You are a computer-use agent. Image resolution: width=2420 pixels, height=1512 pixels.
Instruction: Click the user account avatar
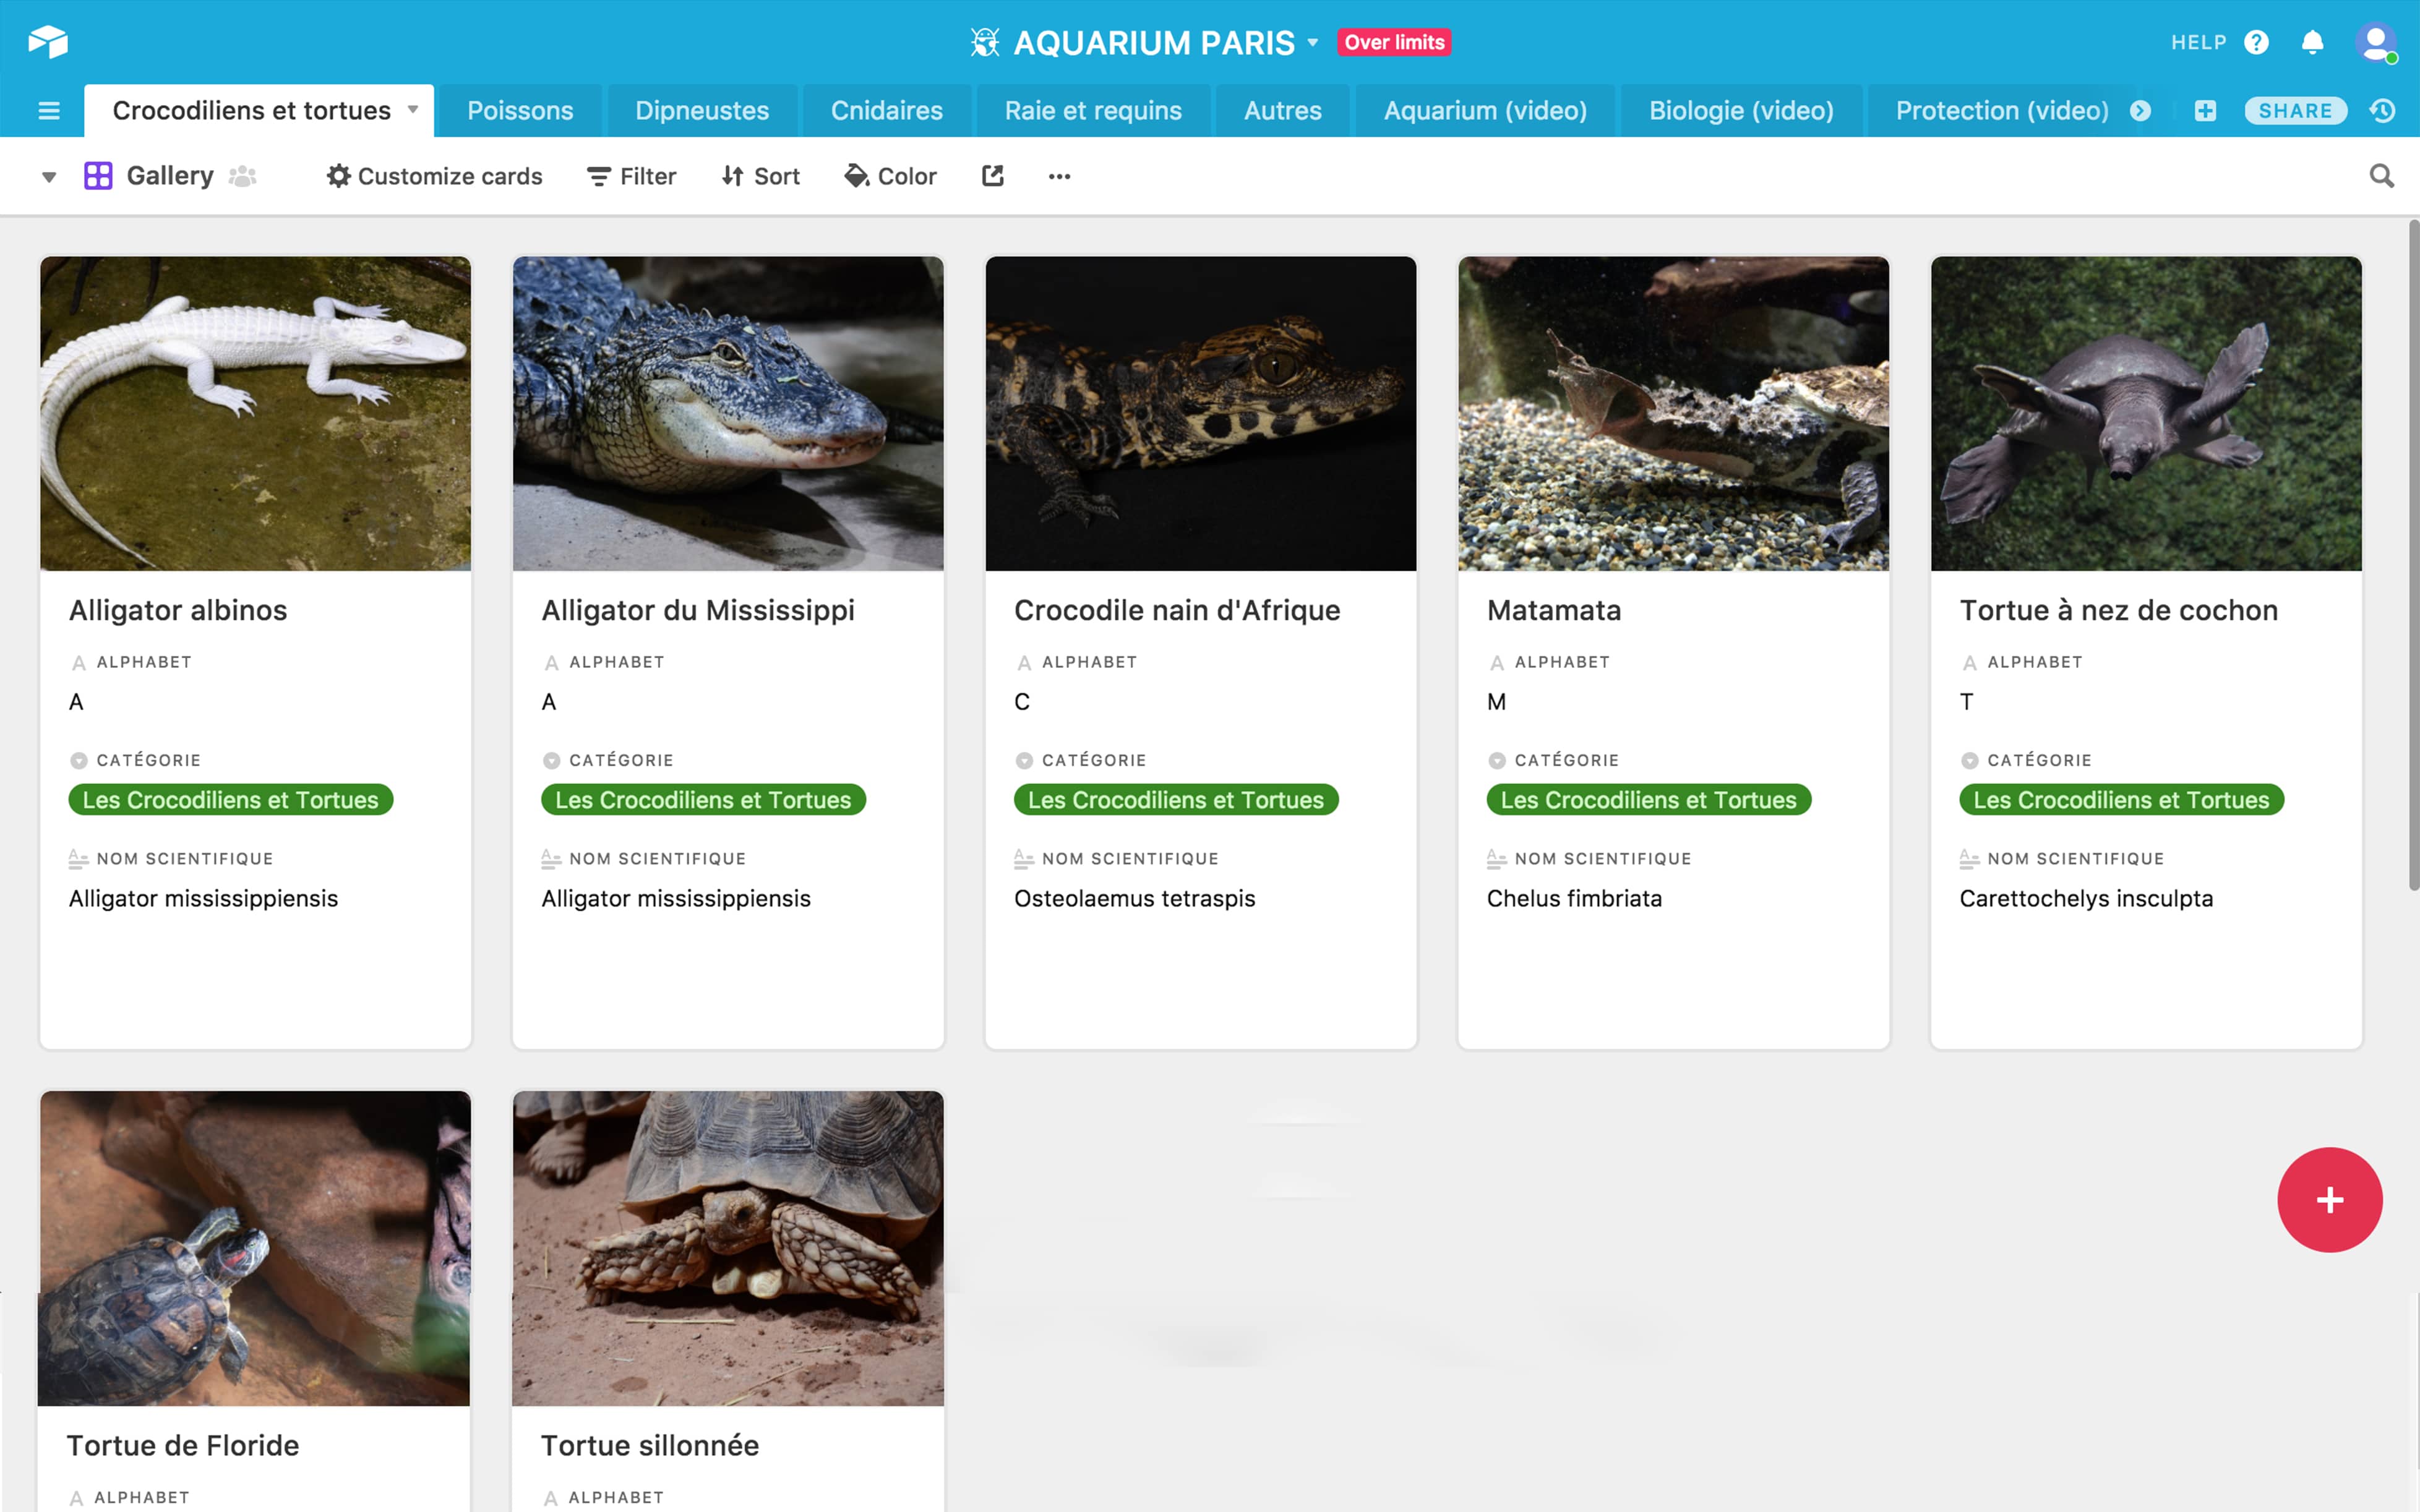coord(2375,42)
